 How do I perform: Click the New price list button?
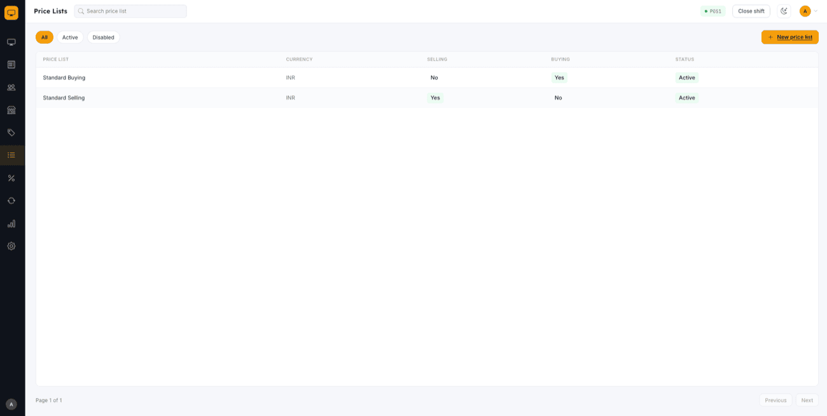point(789,37)
